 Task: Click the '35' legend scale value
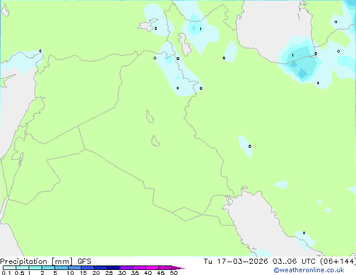coord(135,273)
